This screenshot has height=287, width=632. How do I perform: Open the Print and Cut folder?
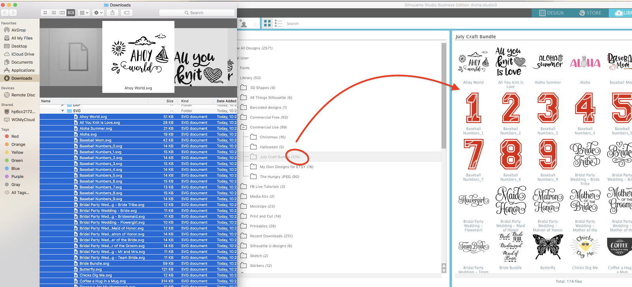pyautogui.click(x=261, y=216)
